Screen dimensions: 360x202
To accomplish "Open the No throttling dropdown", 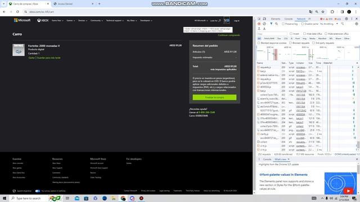I will pyautogui.click(x=328, y=24).
